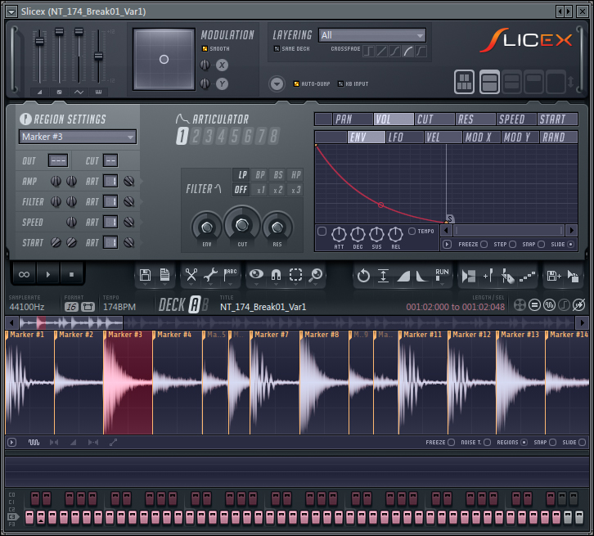Click the four-circle spectrum view icon
Viewport: 594px width, 536px height.
pos(520,305)
